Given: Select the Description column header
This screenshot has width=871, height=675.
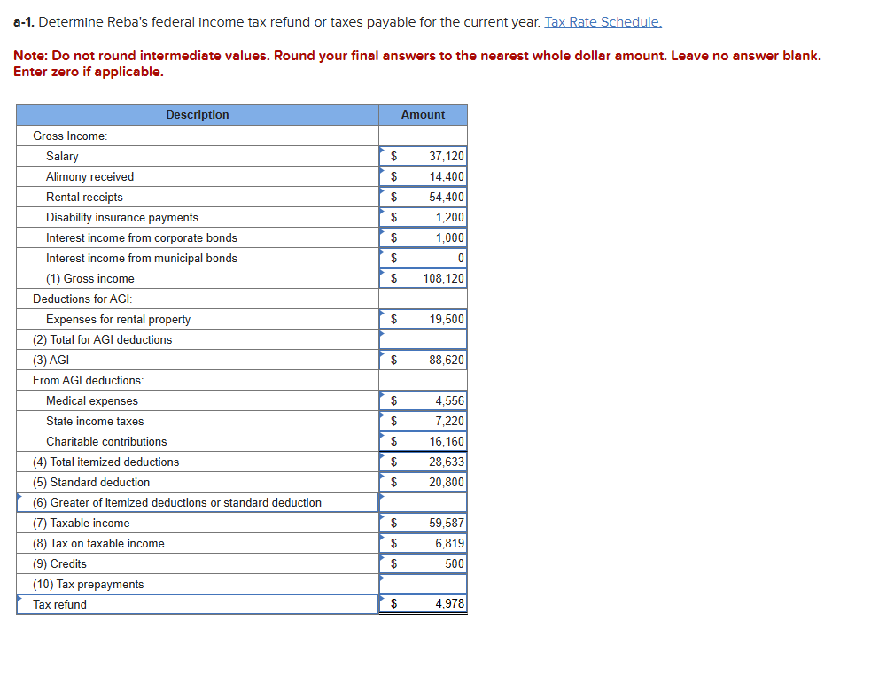Looking at the screenshot, I should pyautogui.click(x=198, y=114).
